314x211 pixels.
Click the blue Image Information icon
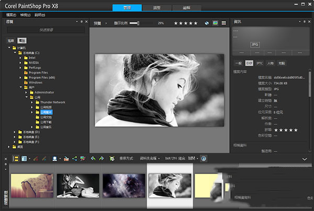point(204,159)
